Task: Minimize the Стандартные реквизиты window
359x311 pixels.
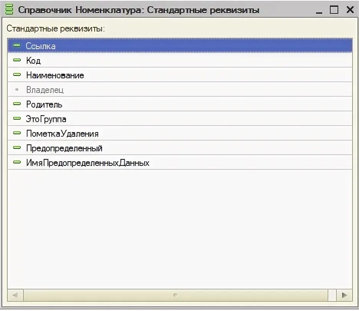Action: (x=319, y=10)
